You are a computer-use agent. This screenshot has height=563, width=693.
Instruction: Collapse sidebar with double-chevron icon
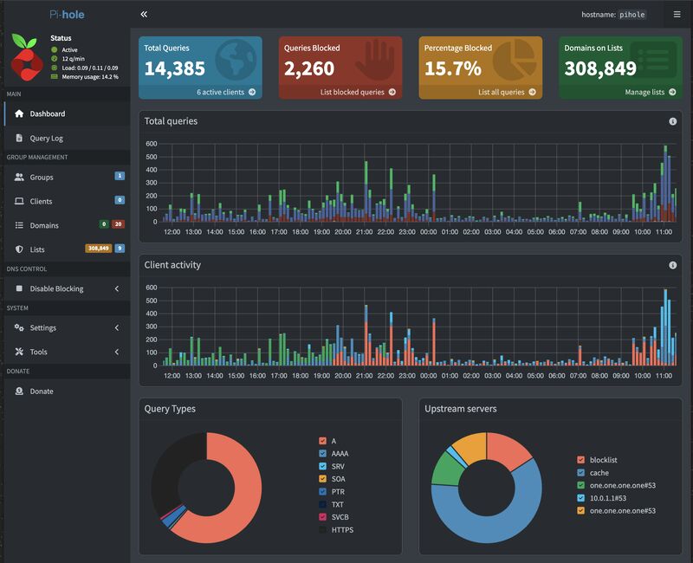point(144,14)
